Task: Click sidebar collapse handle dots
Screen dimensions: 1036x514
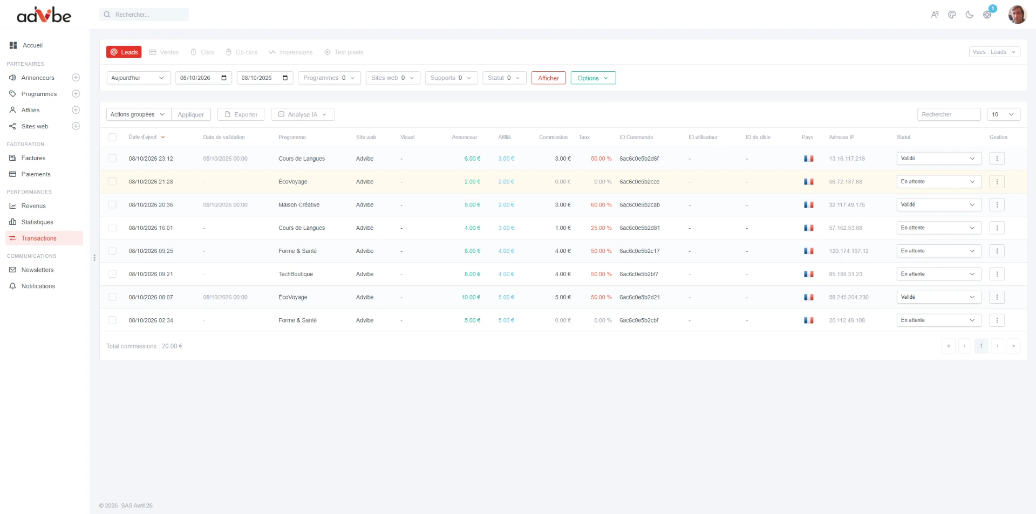Action: coord(94,258)
